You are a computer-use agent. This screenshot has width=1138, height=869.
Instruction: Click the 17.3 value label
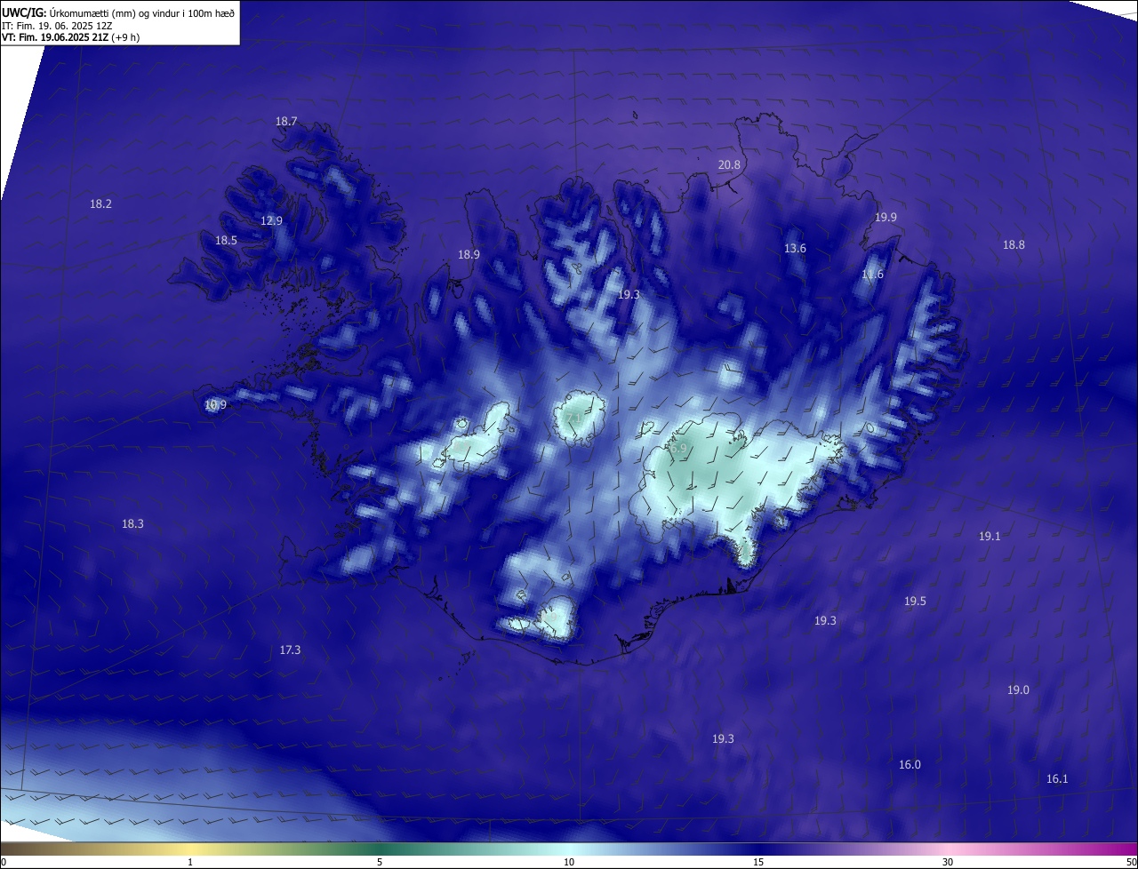(290, 650)
